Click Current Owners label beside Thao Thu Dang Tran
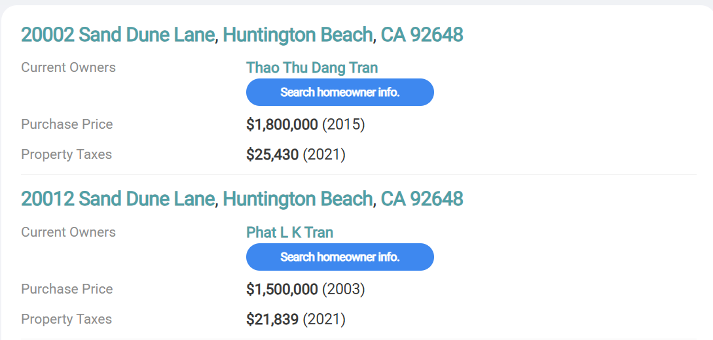This screenshot has height=340, width=713. pos(68,67)
